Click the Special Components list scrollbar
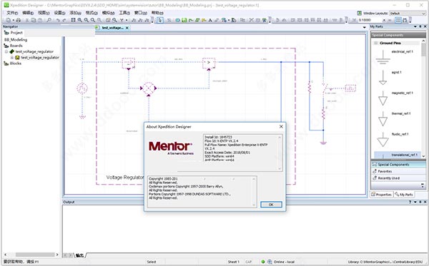 [x=423, y=98]
